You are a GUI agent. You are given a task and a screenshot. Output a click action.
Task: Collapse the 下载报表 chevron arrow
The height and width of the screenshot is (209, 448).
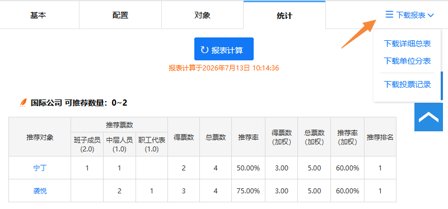pyautogui.click(x=431, y=16)
